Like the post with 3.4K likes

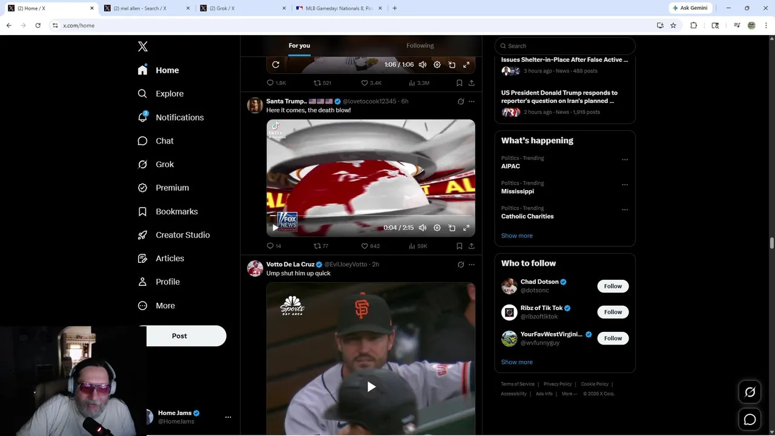[x=371, y=83]
